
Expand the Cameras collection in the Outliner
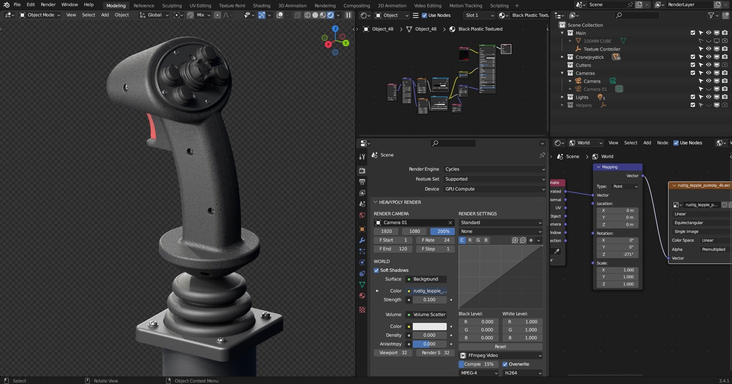(x=562, y=73)
